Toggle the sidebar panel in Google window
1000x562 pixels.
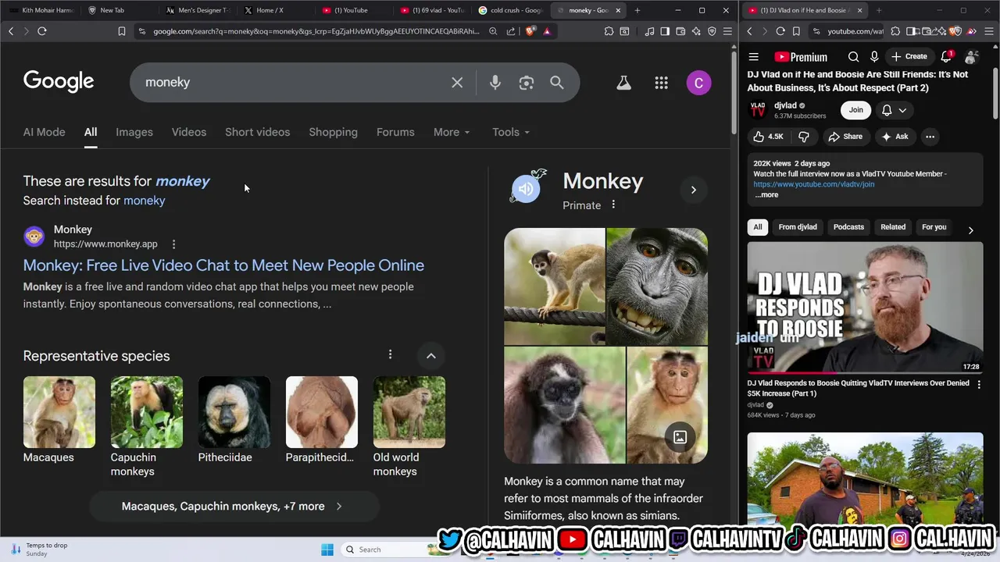(x=665, y=31)
